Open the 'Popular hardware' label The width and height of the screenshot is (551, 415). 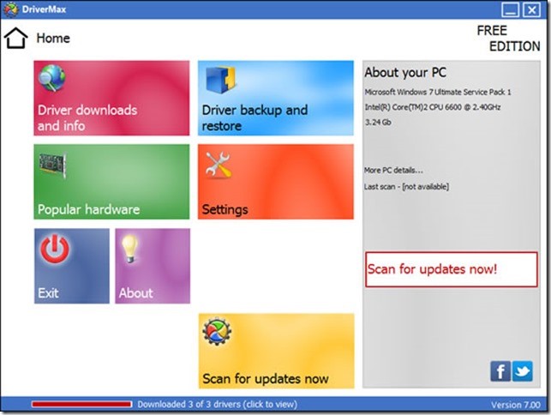pos(88,209)
